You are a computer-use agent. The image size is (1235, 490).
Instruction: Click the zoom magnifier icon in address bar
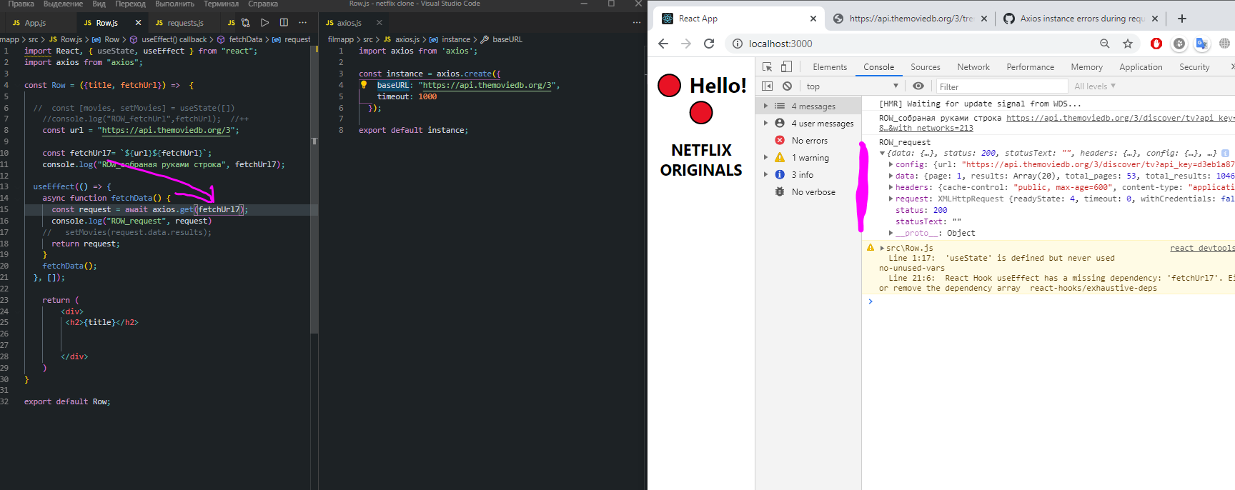pyautogui.click(x=1105, y=44)
